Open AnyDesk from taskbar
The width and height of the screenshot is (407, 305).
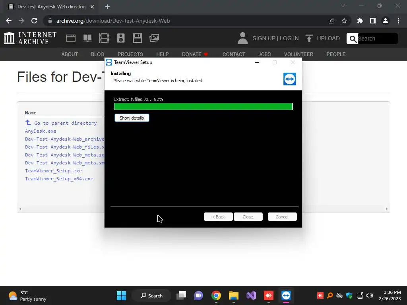(269, 295)
